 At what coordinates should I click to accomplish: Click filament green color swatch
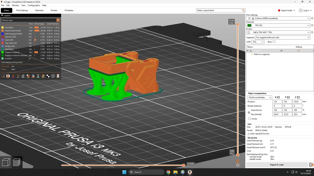249,25
